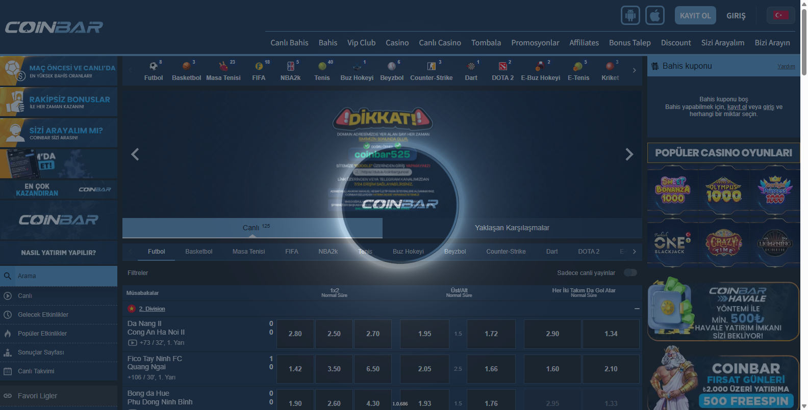Screen dimensions: 808x410
Task: Choose the E-Buz Hokeyi icon
Action: 540,66
